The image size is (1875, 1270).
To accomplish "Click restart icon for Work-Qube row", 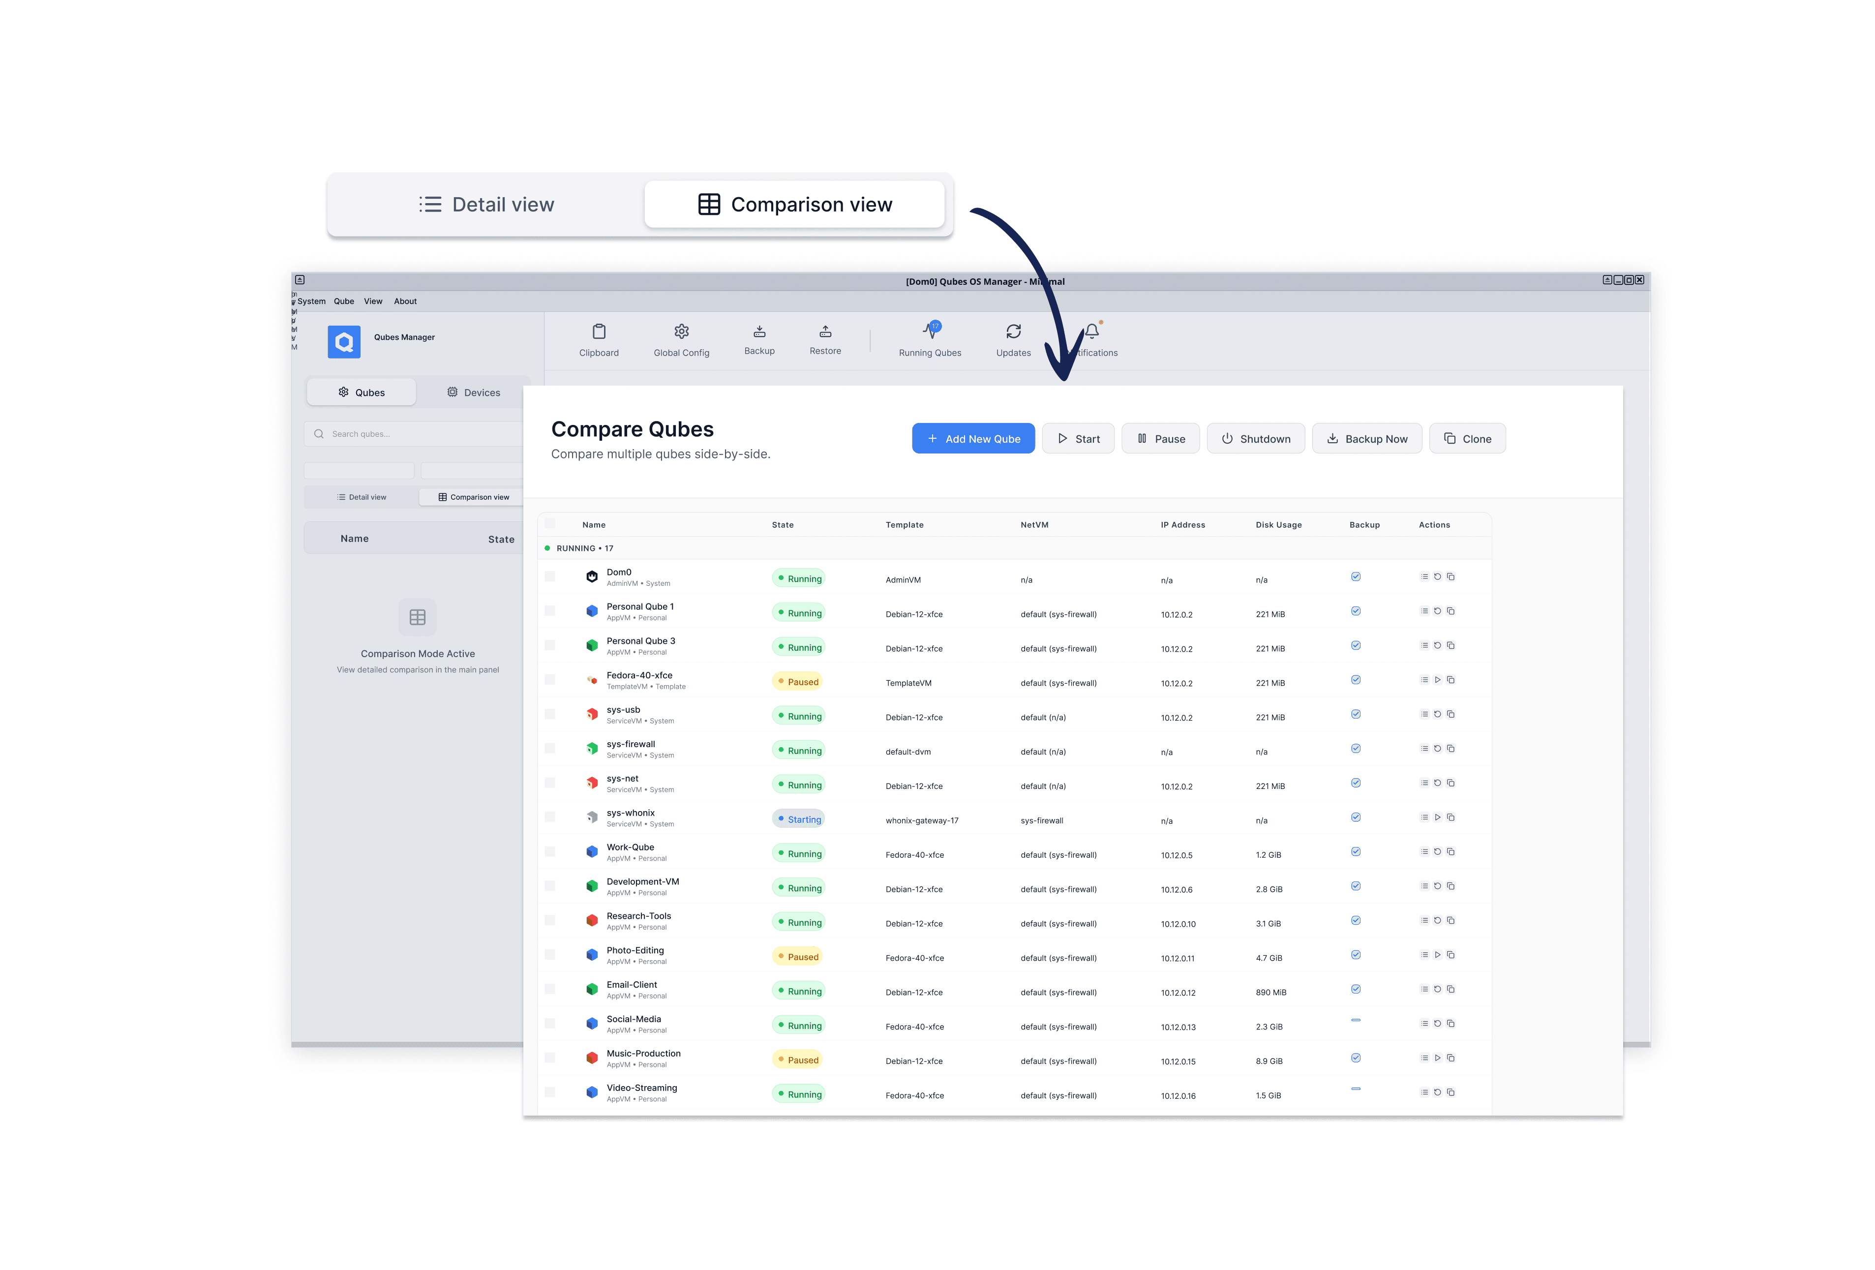I will (x=1437, y=852).
